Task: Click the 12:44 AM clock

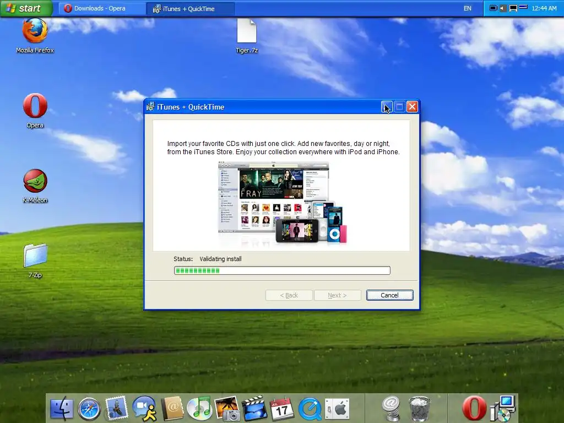Action: 544,8
